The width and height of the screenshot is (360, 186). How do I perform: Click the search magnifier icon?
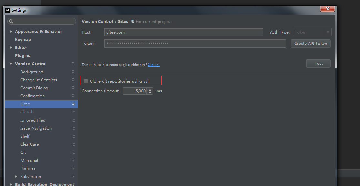click(11, 21)
